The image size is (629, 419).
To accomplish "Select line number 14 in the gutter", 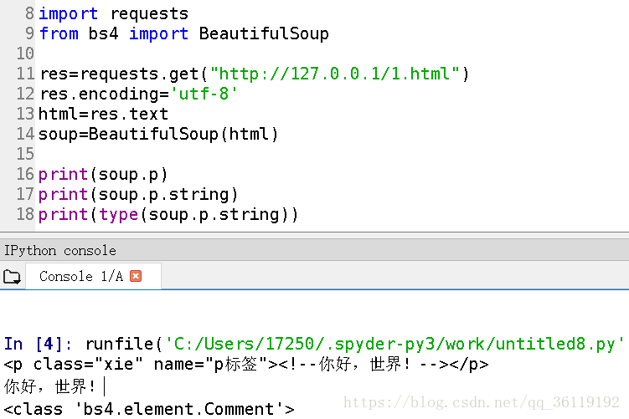I will [x=25, y=134].
